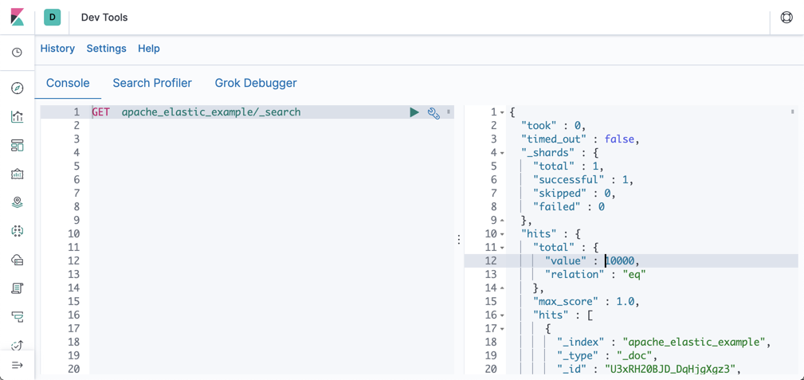The image size is (804, 380).
Task: Open Infrastructure icon in sidebar
Action: point(17,260)
